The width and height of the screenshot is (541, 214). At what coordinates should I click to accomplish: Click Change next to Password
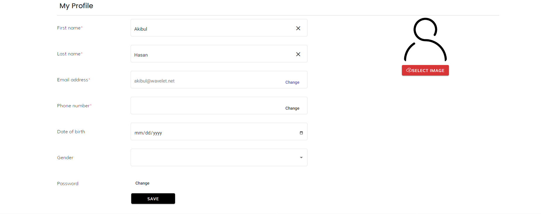[142, 183]
